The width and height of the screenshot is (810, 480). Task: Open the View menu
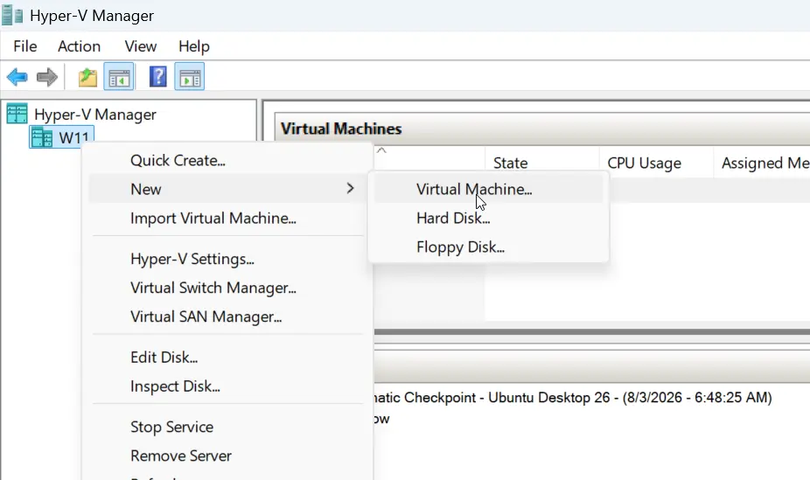point(141,46)
